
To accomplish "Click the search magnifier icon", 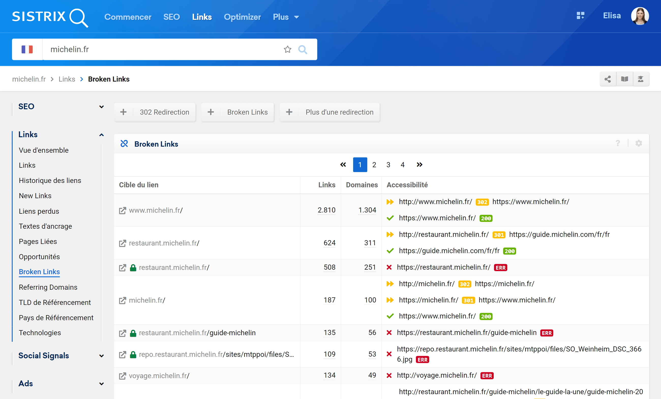I will tap(303, 49).
